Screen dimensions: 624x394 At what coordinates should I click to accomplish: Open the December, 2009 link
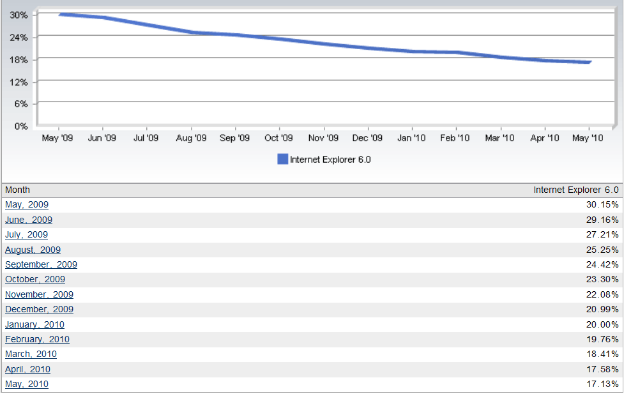pyautogui.click(x=39, y=309)
